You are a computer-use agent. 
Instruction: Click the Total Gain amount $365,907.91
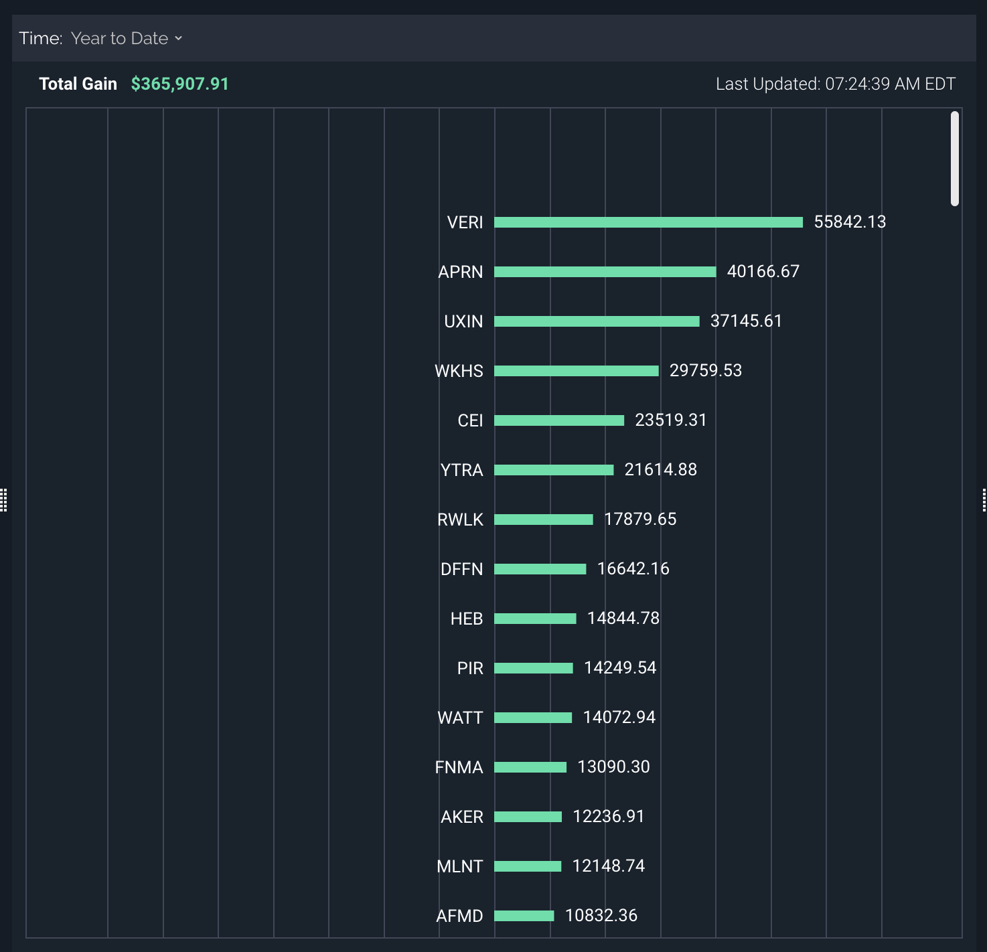point(179,84)
